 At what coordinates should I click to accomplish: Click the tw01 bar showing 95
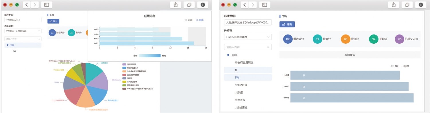(x=349, y=86)
